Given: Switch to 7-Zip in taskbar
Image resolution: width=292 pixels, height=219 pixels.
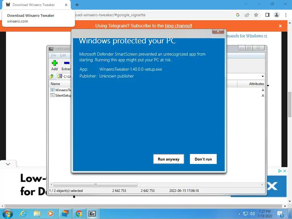Looking at the screenshot, I should coord(92,214).
